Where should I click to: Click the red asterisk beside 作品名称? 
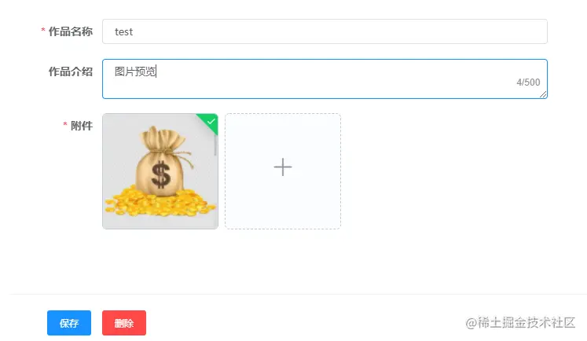43,30
